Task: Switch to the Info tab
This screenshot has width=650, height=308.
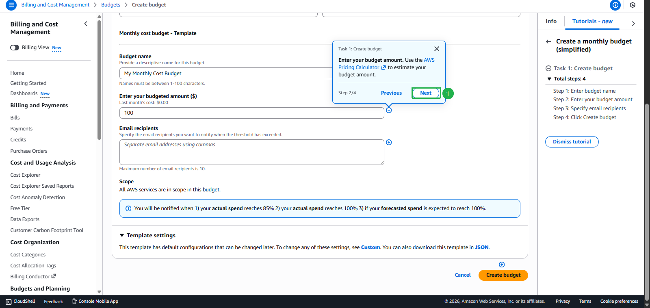Action: (x=551, y=21)
